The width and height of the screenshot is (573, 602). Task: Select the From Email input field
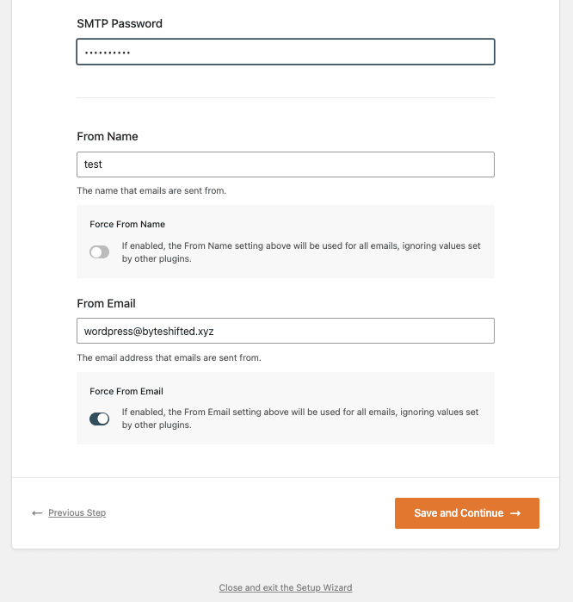tap(286, 331)
